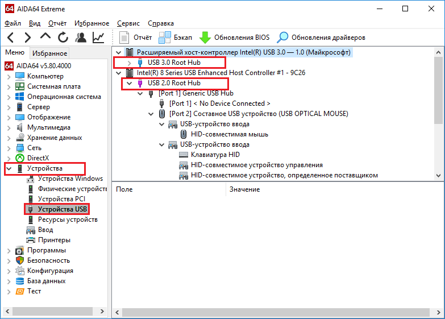Open the Вид menu
Image resolution: width=445 pixels, height=319 pixels.
point(35,23)
